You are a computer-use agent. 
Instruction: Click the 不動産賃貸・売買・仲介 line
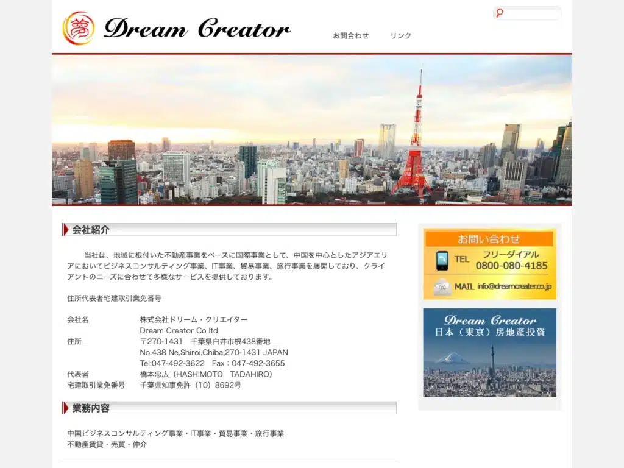pyautogui.click(x=107, y=444)
